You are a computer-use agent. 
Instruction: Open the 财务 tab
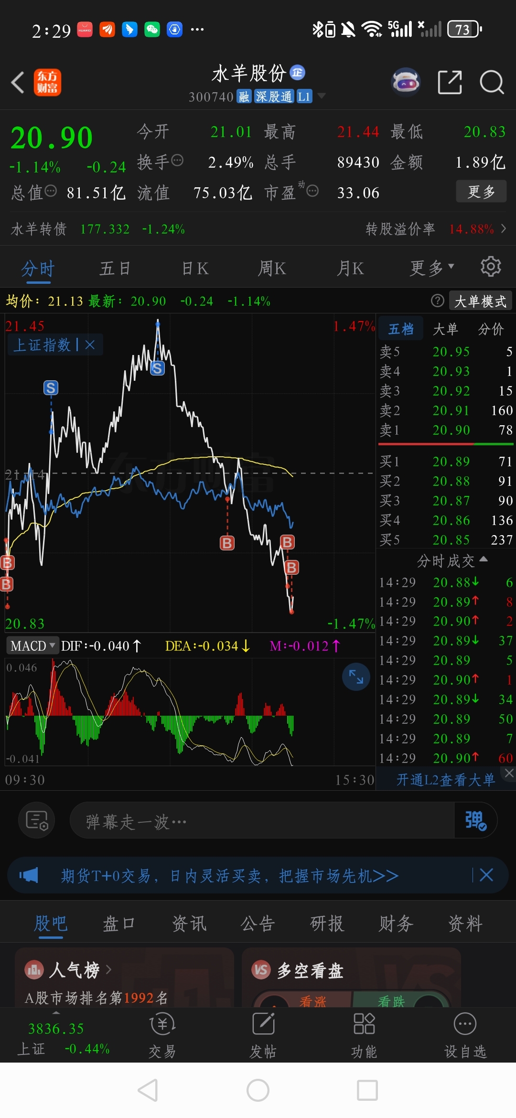396,924
